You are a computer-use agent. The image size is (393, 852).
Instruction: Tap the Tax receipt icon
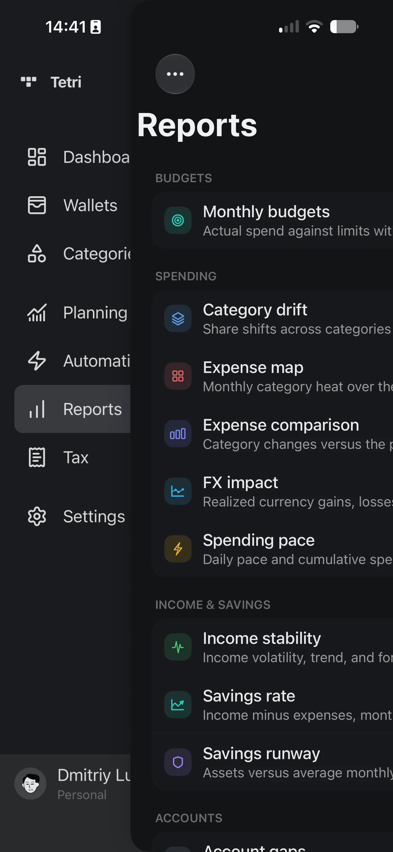(x=37, y=457)
